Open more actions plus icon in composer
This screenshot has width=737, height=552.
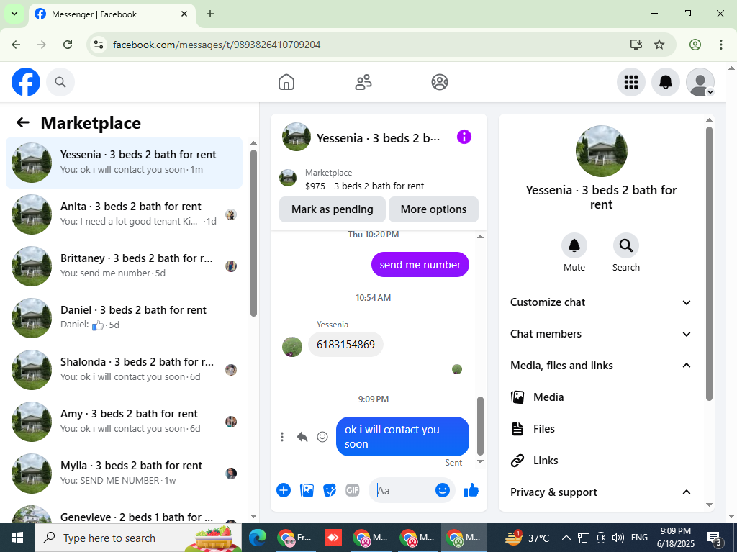point(284,490)
